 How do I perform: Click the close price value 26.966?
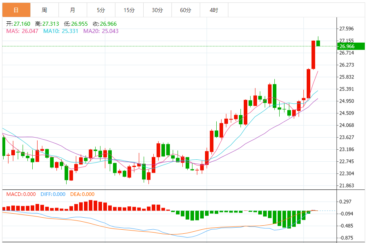(108, 24)
